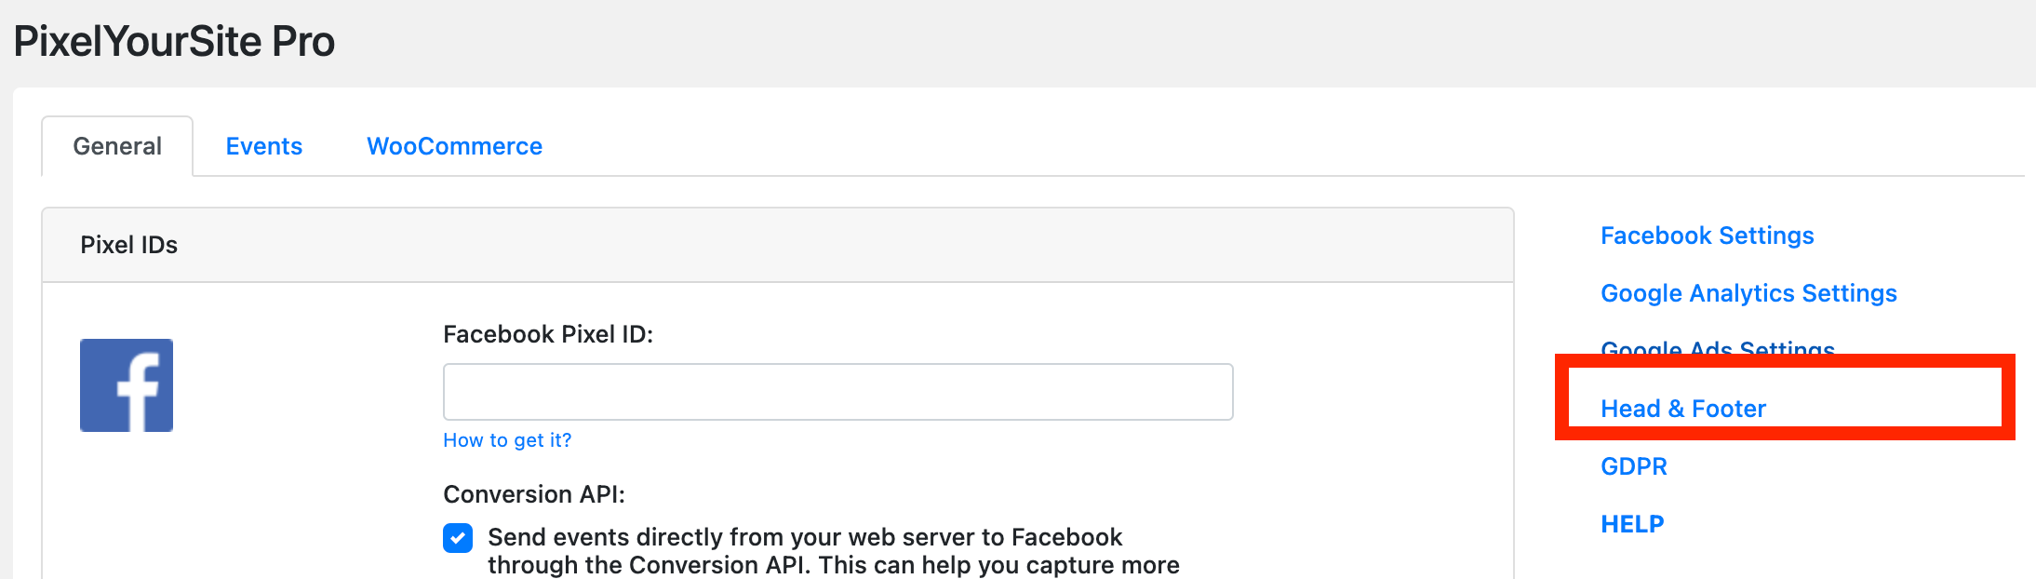Focus the Facebook Pixel ID input field
This screenshot has width=2036, height=579.
838,392
